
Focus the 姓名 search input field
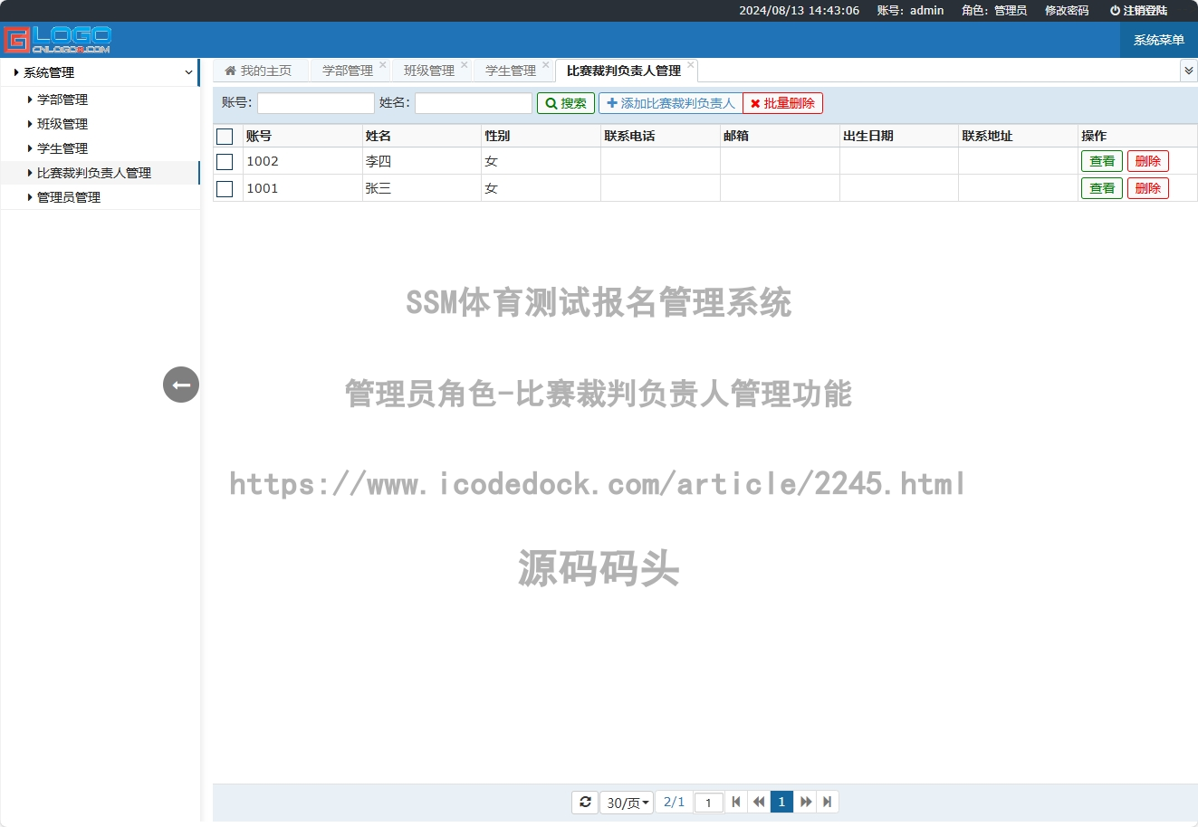click(x=474, y=103)
